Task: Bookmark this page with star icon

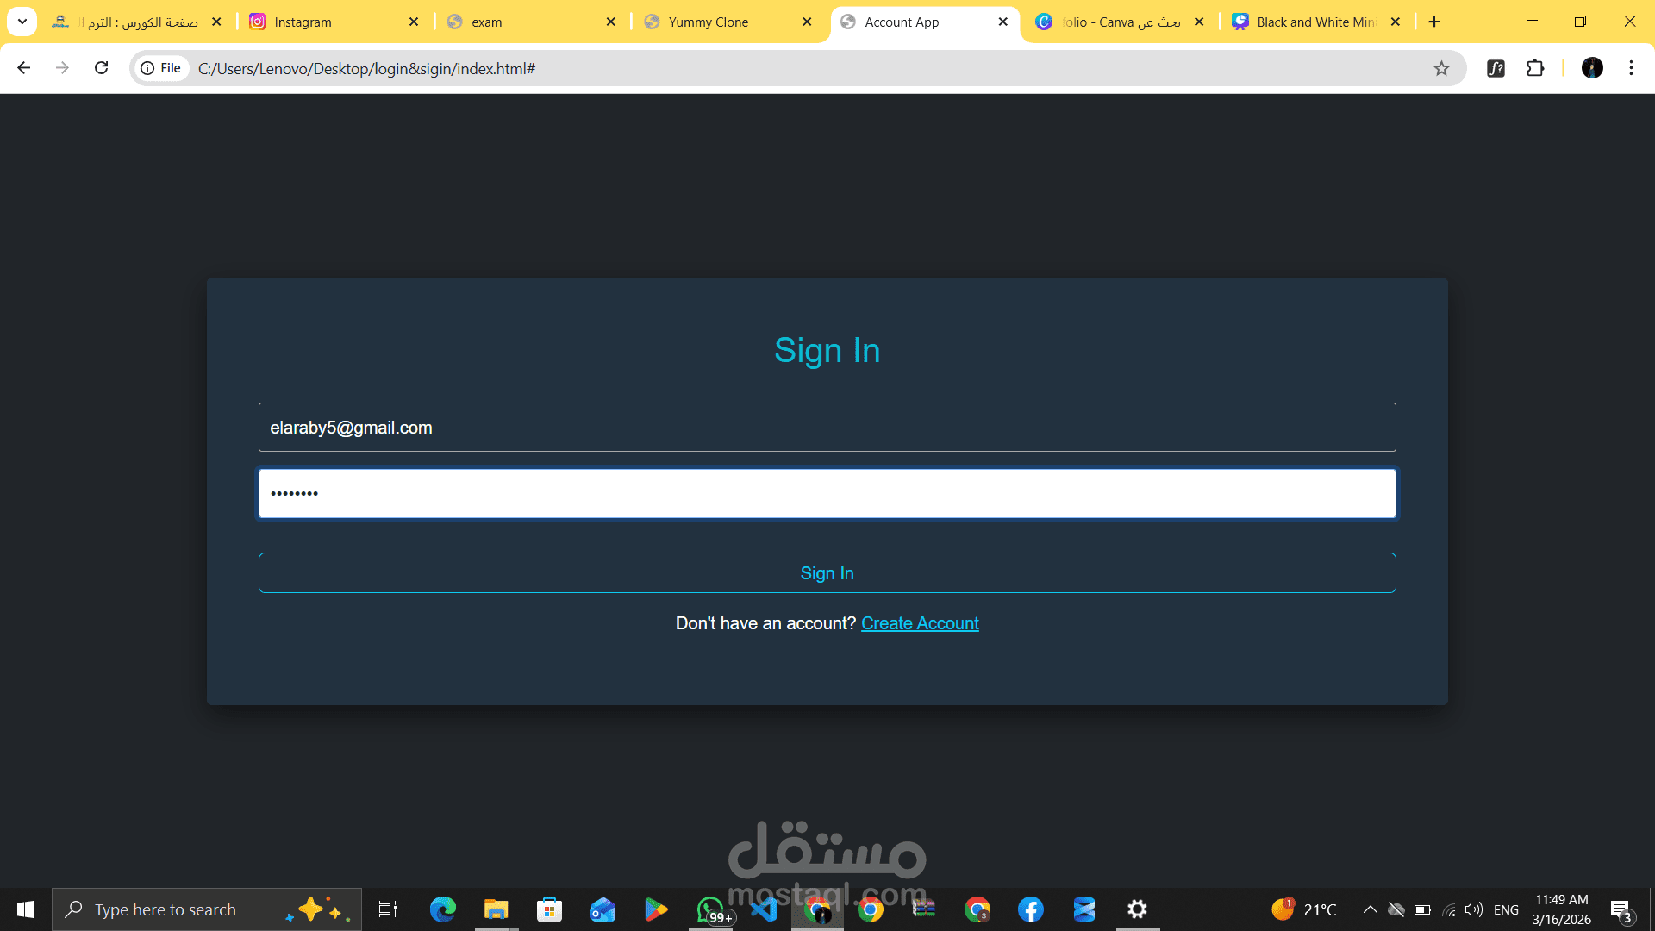Action: [1441, 68]
